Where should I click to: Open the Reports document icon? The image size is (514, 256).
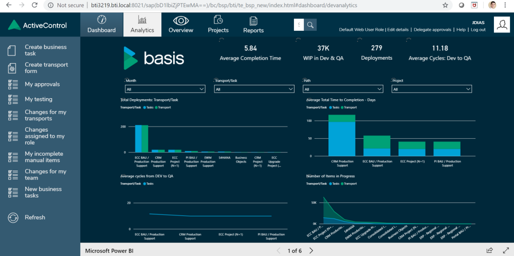point(253,21)
